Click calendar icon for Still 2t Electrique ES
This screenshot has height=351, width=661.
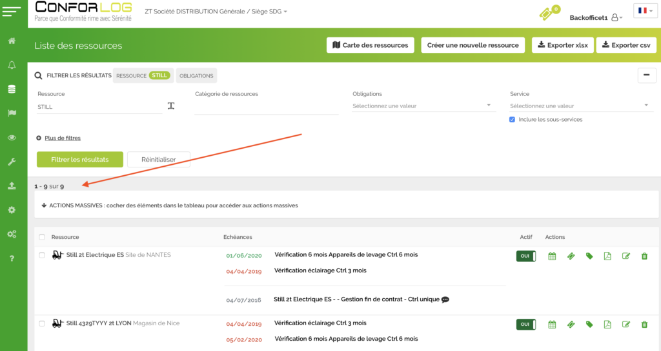click(x=552, y=256)
